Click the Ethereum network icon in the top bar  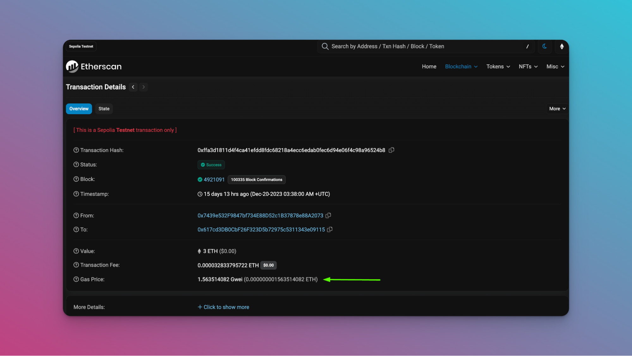(561, 47)
